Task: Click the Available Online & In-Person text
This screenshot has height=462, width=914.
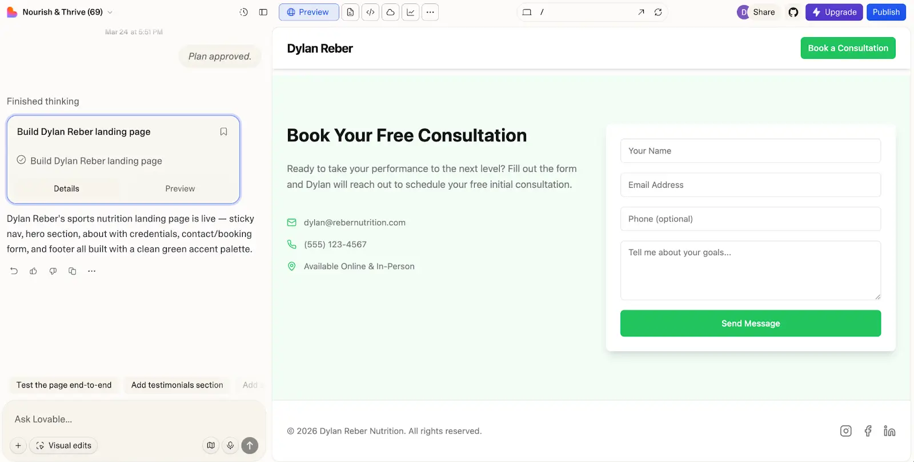Action: point(359,266)
